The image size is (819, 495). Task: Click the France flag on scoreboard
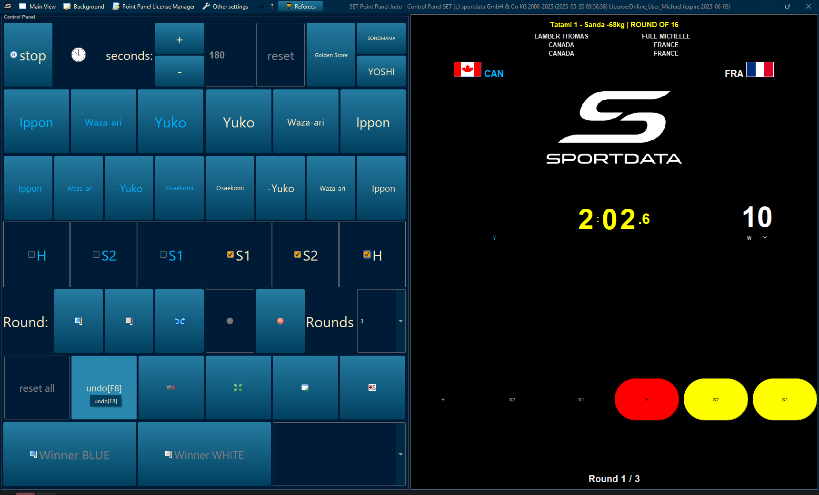pyautogui.click(x=760, y=69)
